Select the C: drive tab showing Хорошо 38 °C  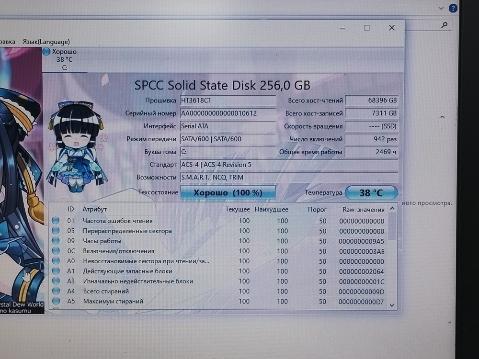[65, 59]
